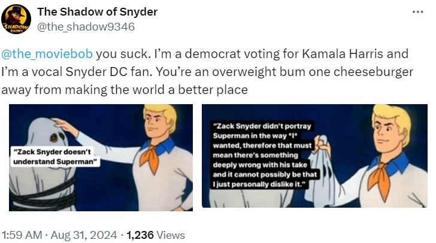Open the @the_moviebob mention link

47,54
